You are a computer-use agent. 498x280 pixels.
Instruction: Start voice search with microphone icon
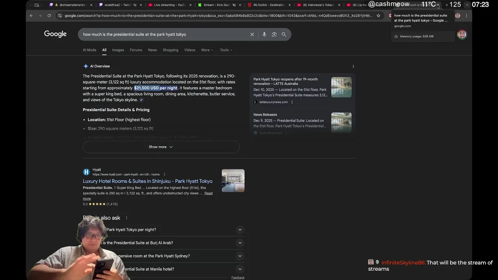point(264,34)
